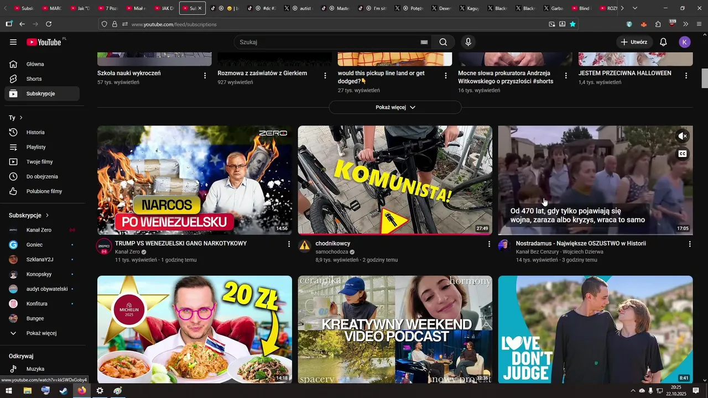Open Kanał Bez Cenzury channel avatar

503,245
